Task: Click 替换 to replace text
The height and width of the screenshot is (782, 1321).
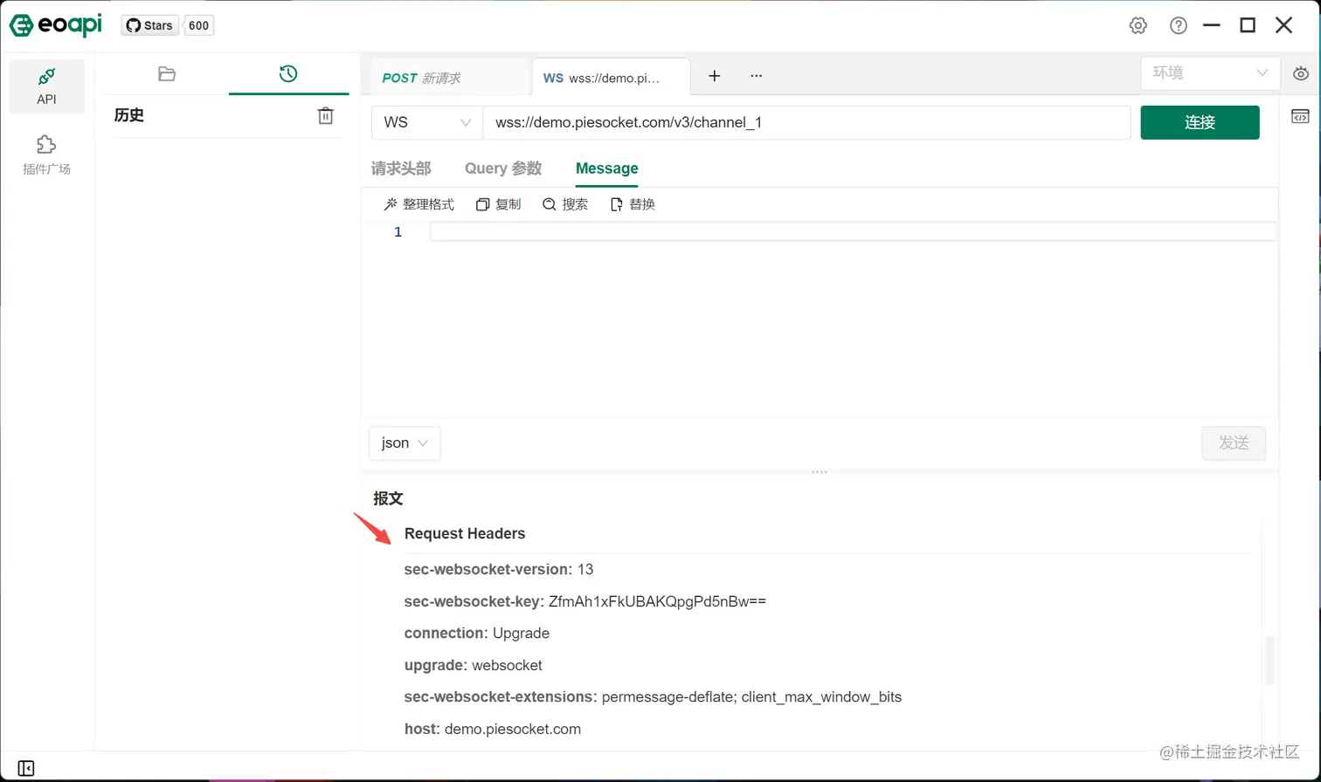Action: (x=633, y=204)
